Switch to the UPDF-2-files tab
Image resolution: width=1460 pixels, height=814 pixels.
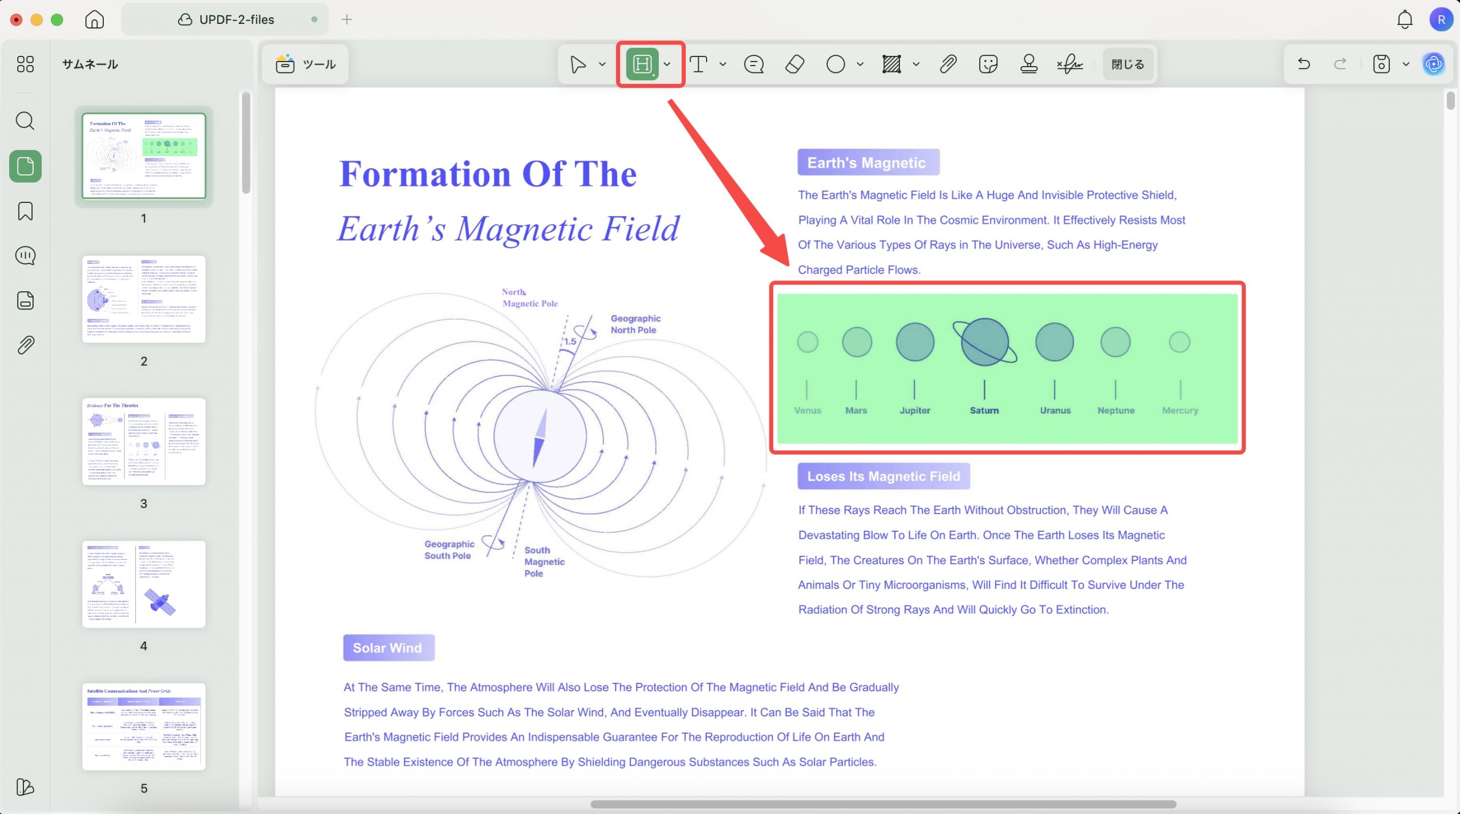(225, 19)
